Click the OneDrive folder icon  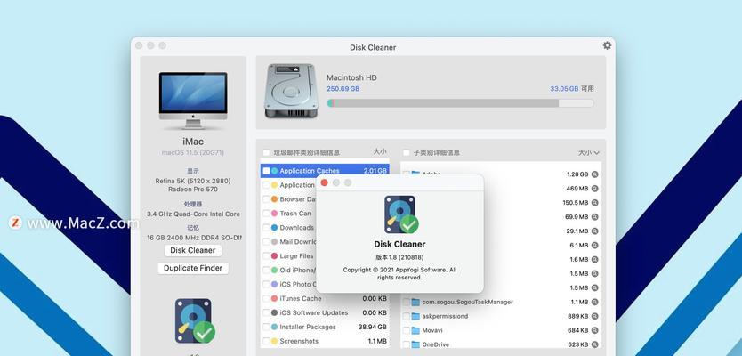pos(415,344)
